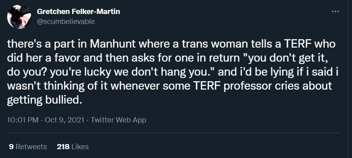Open the three-dot more options menu
Image resolution: width=352 pixels, height=158 pixels.
click(x=335, y=12)
